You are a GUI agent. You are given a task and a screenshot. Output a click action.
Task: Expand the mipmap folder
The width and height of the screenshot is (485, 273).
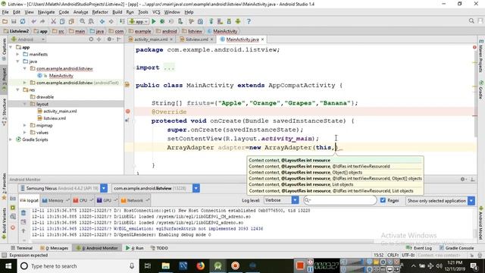click(25, 125)
